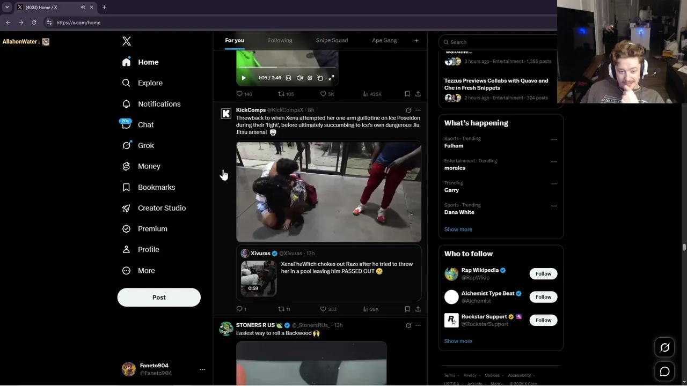The width and height of the screenshot is (687, 386).
Task: Mute the Home / X browser tab audio
Action: (83, 8)
